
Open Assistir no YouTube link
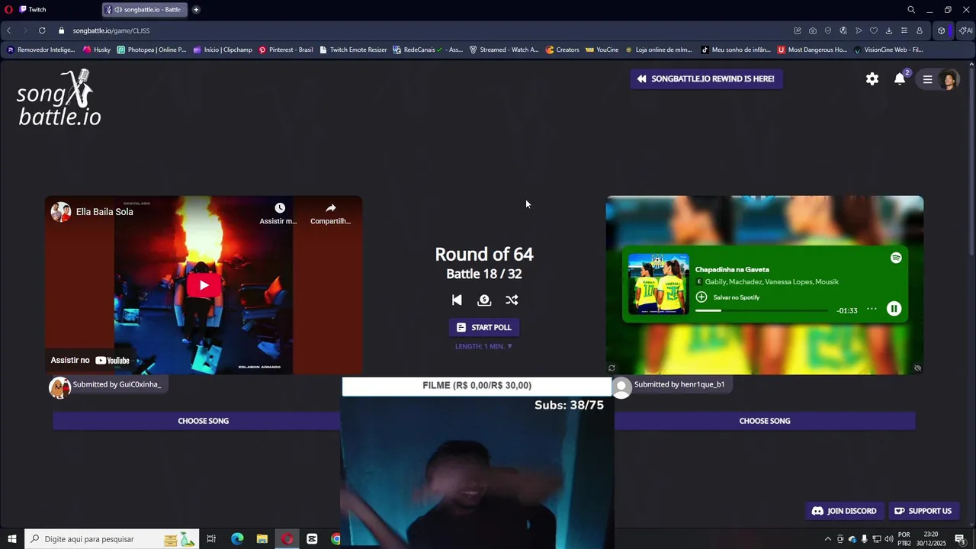coord(90,361)
